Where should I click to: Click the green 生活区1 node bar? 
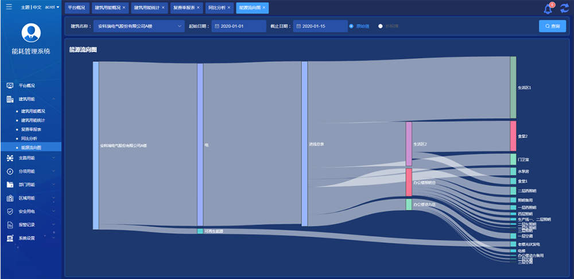pos(513,88)
